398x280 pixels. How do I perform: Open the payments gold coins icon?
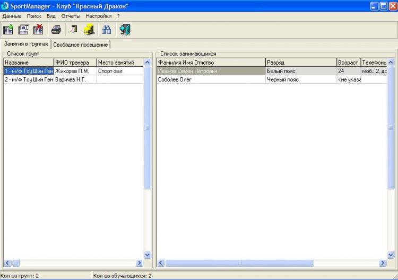tap(89, 30)
